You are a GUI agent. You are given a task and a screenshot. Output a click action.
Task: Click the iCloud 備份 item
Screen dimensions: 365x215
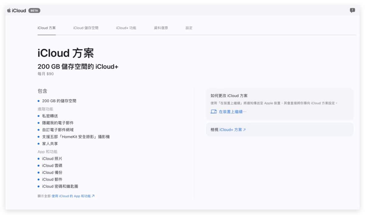point(52,173)
